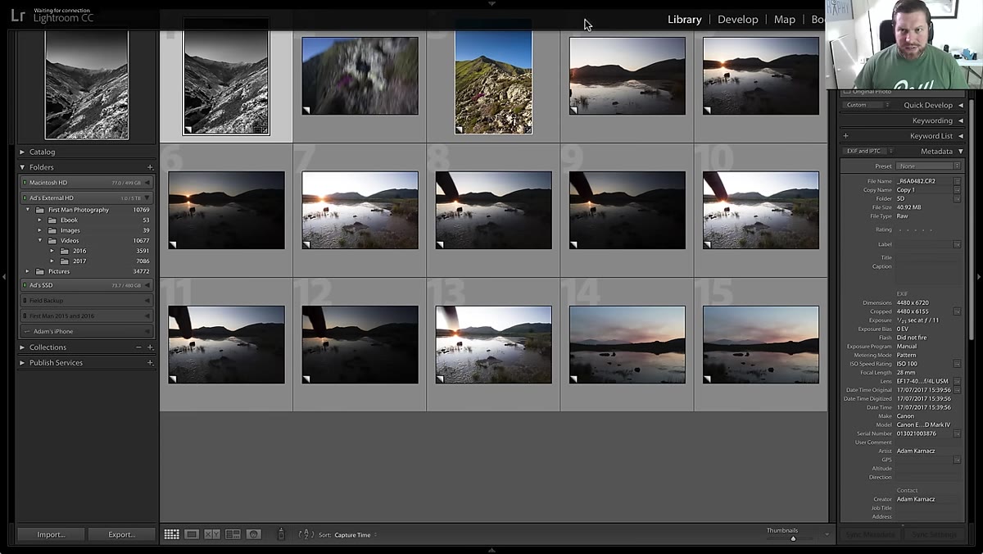Screen dimensions: 983x554
Task: Switch to Grid view in the toolbar
Action: (171, 534)
